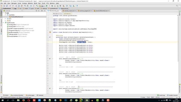The width and height of the screenshot is (181, 102).
Task: Open the Android project view dropdown
Action: (13, 11)
